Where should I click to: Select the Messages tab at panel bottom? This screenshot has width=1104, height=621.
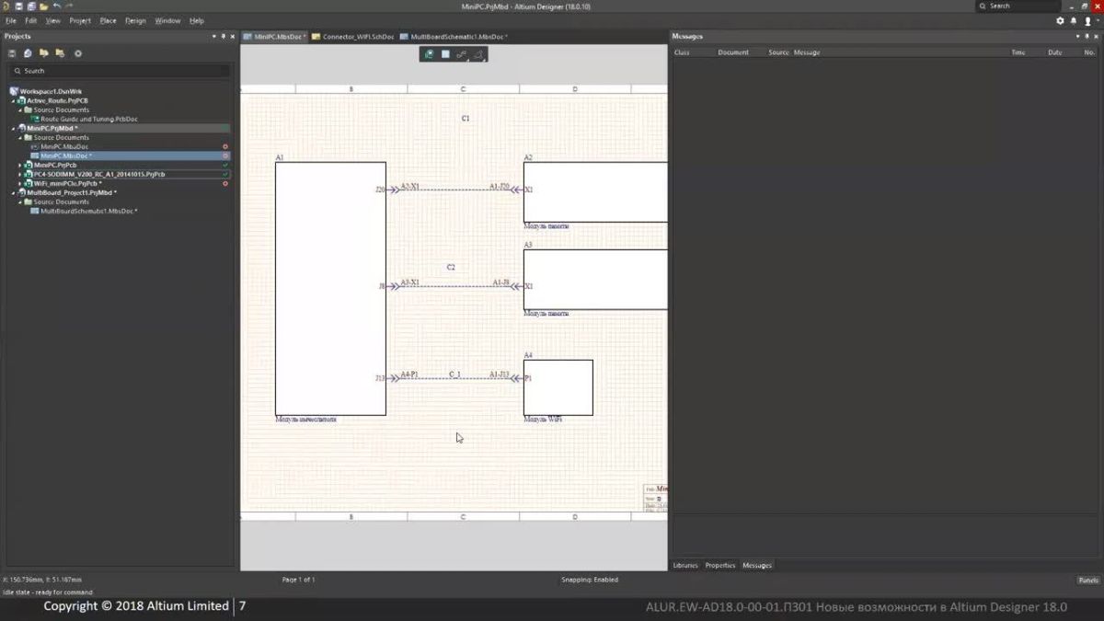[757, 565]
